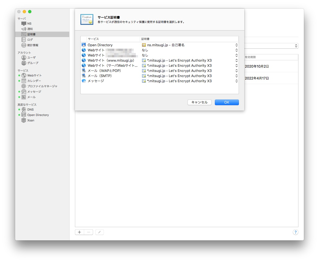Expand certificate popup for メール (SMTP)
Viewport: 319px width, 262px height.
(x=236, y=76)
